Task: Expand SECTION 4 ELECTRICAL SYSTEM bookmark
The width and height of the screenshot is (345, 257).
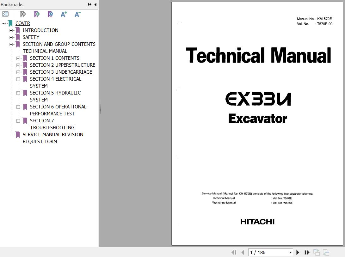Action: click(18, 79)
